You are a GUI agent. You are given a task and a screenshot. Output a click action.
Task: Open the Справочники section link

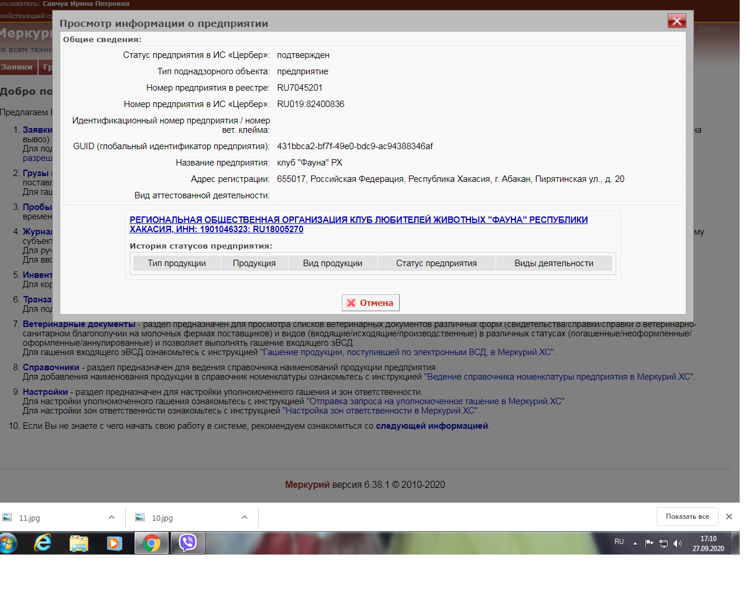tap(51, 367)
